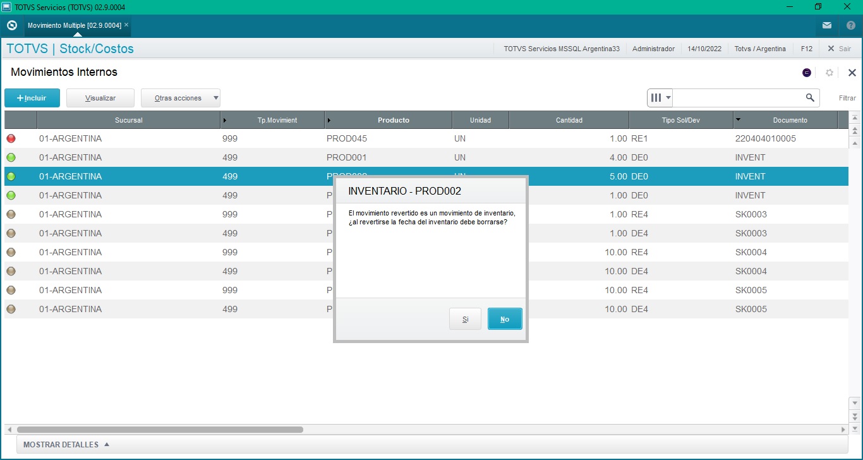
Task: Click the 5.00 quantity in the selected row
Action: tap(618, 176)
